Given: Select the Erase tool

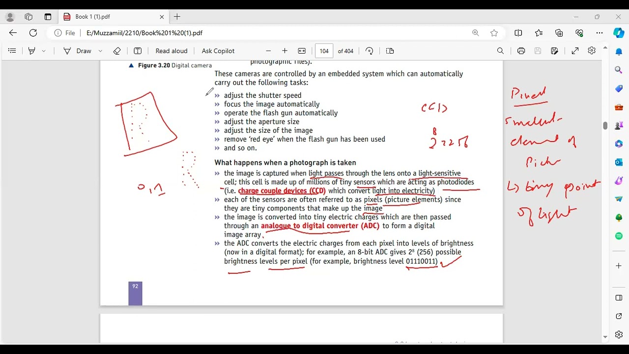Looking at the screenshot, I should coord(117,51).
